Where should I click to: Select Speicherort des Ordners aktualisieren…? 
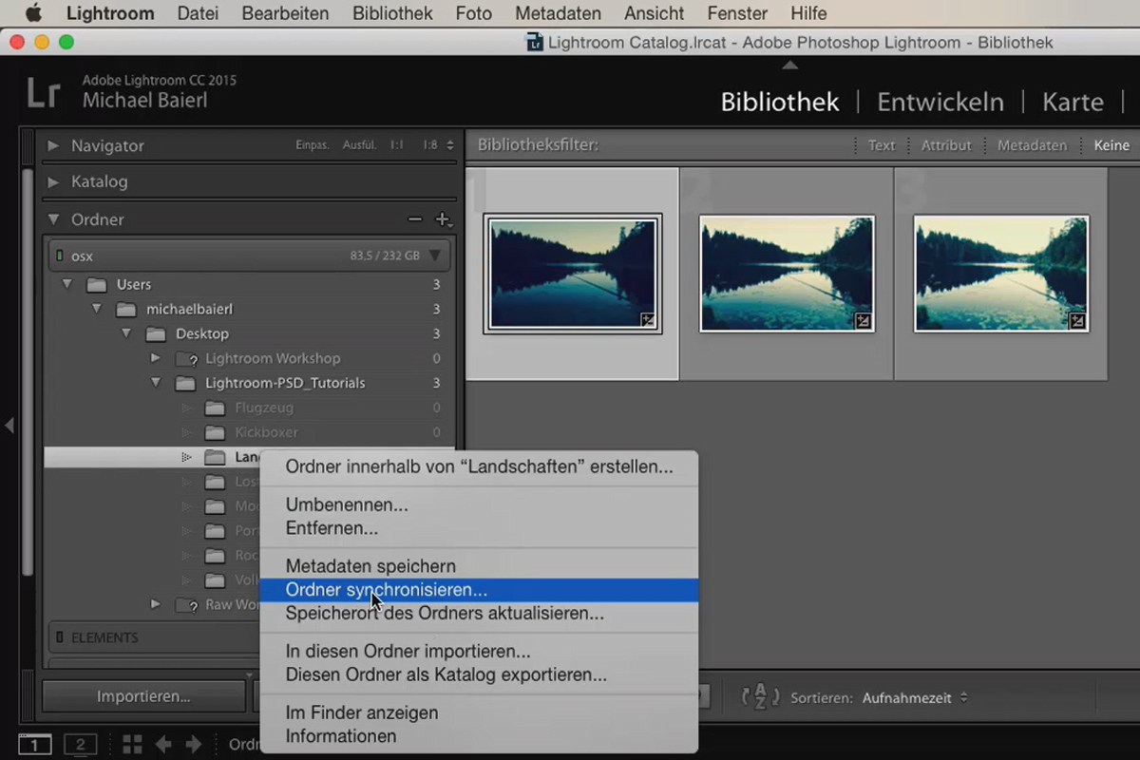(479, 614)
